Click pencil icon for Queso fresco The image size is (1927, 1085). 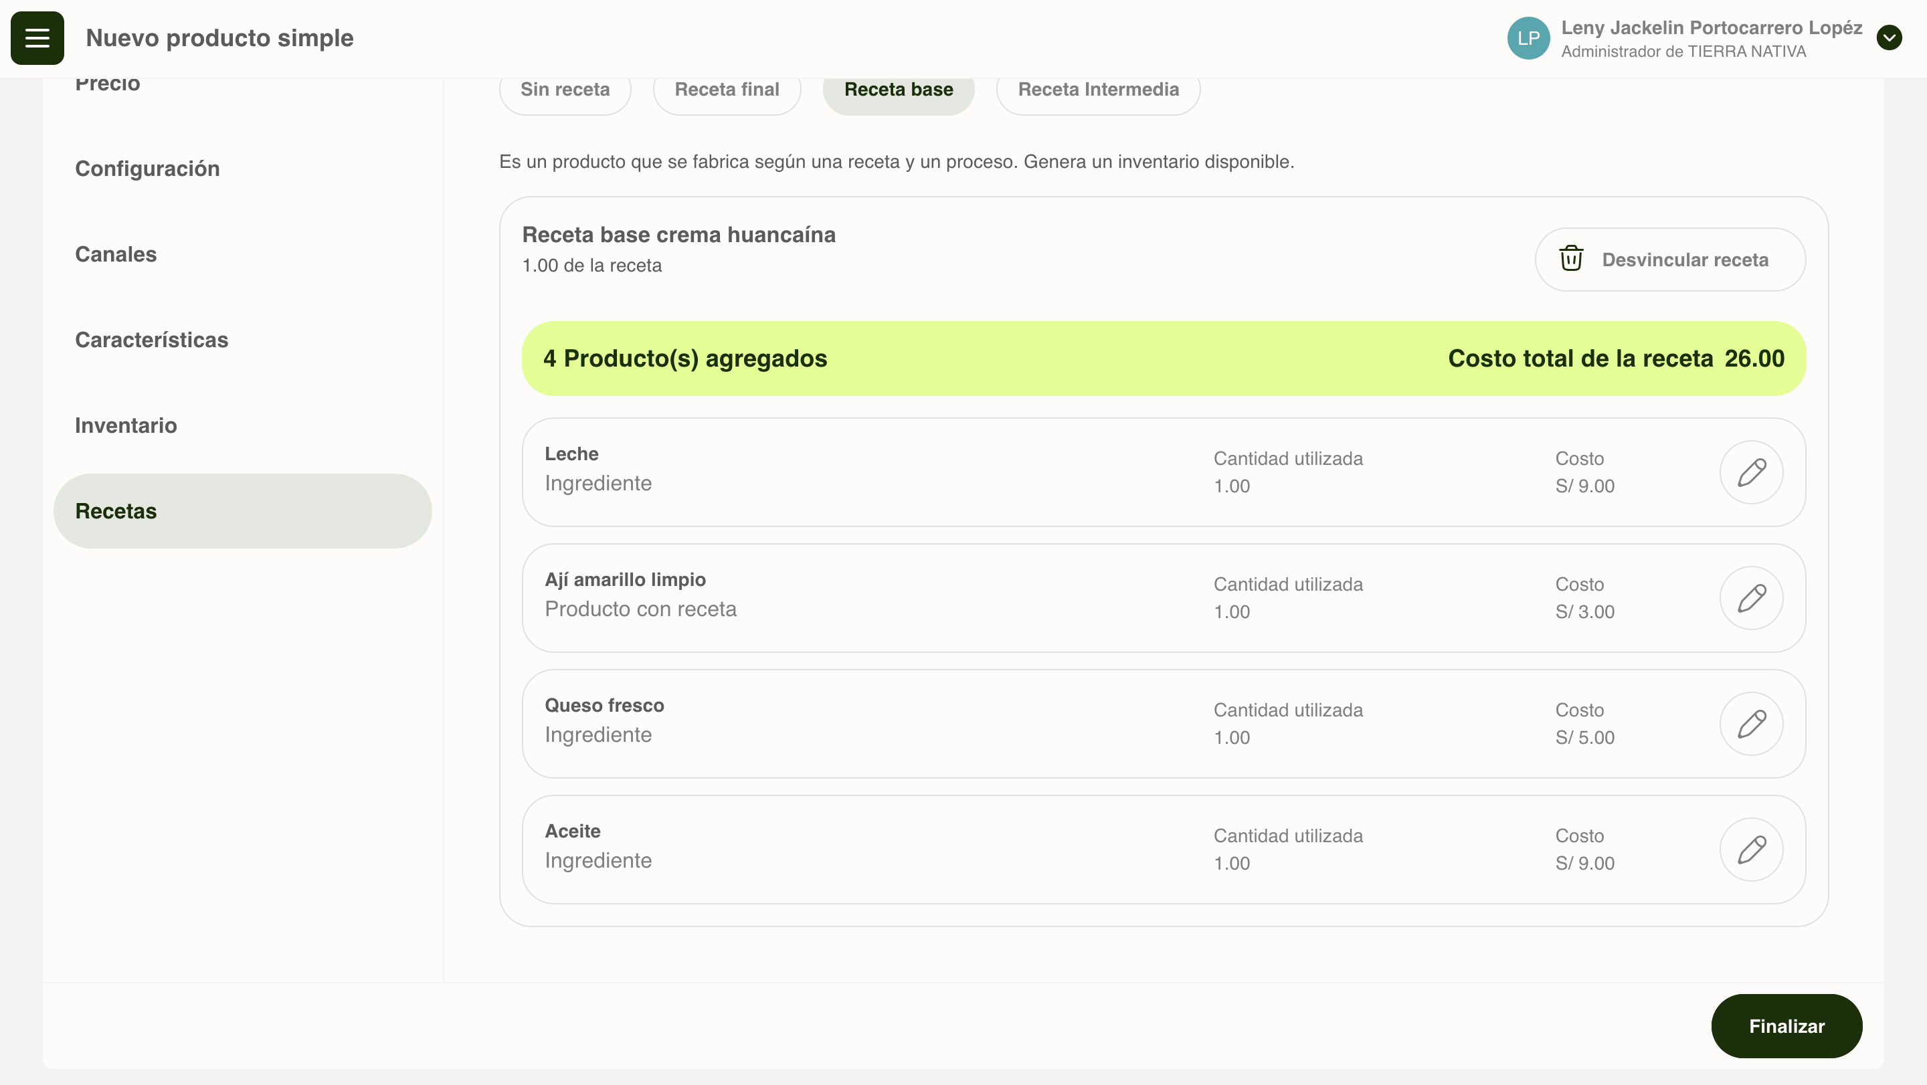point(1750,724)
